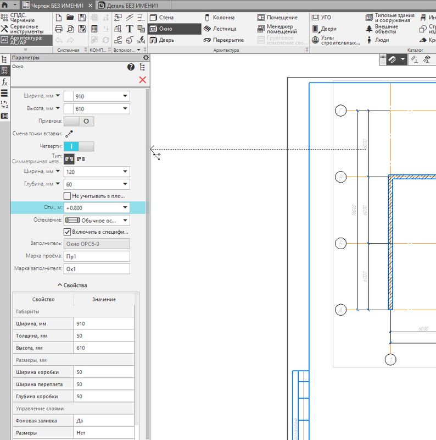Select the hatch fill tool icon
This screenshot has height=440, width=436.
point(141,29)
